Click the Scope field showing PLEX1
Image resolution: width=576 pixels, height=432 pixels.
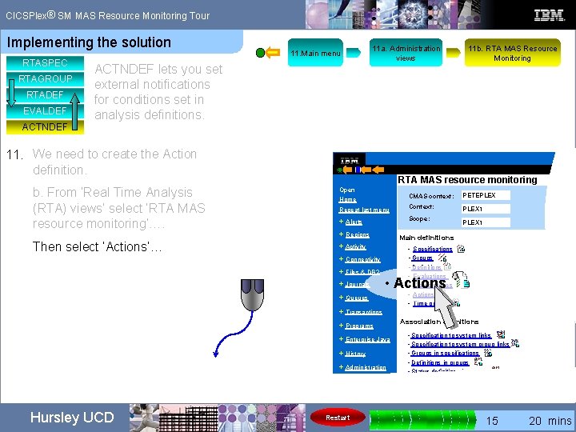486,222
